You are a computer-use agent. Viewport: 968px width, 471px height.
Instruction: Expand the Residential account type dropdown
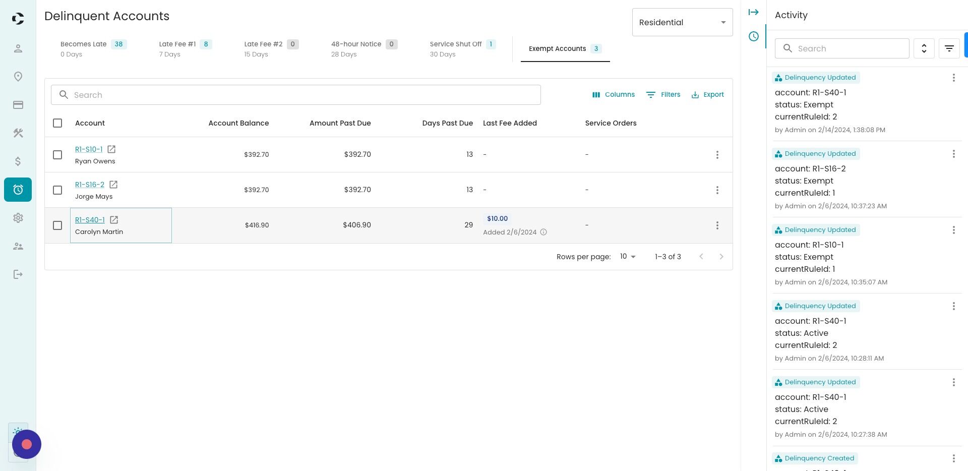point(682,22)
